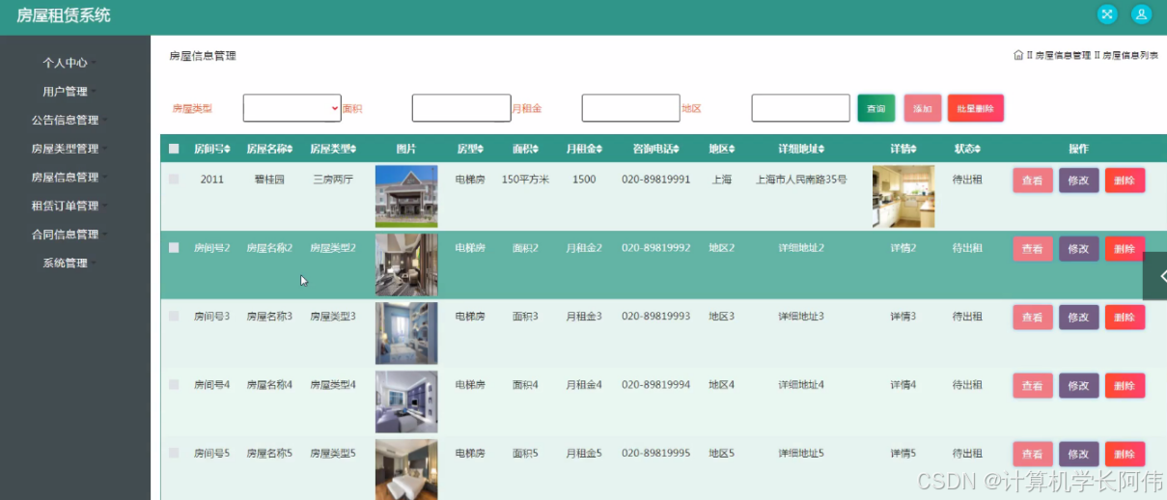This screenshot has height=500, width=1167.
Task: Click the red 批量删除 batch delete button
Action: tap(976, 108)
